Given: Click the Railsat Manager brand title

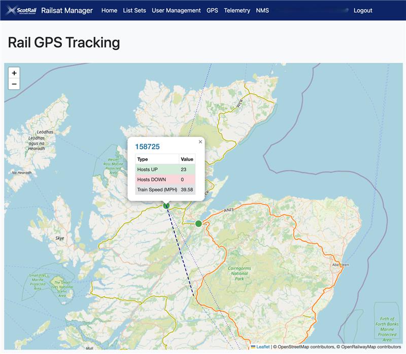Looking at the screenshot, I should pyautogui.click(x=67, y=10).
